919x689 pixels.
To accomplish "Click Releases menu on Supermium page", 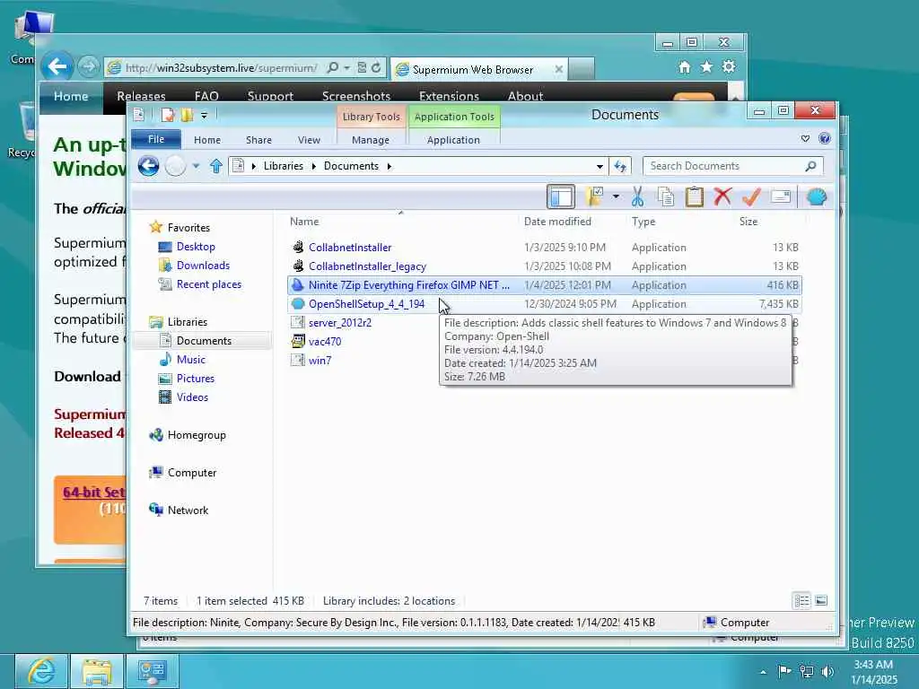I will point(141,96).
